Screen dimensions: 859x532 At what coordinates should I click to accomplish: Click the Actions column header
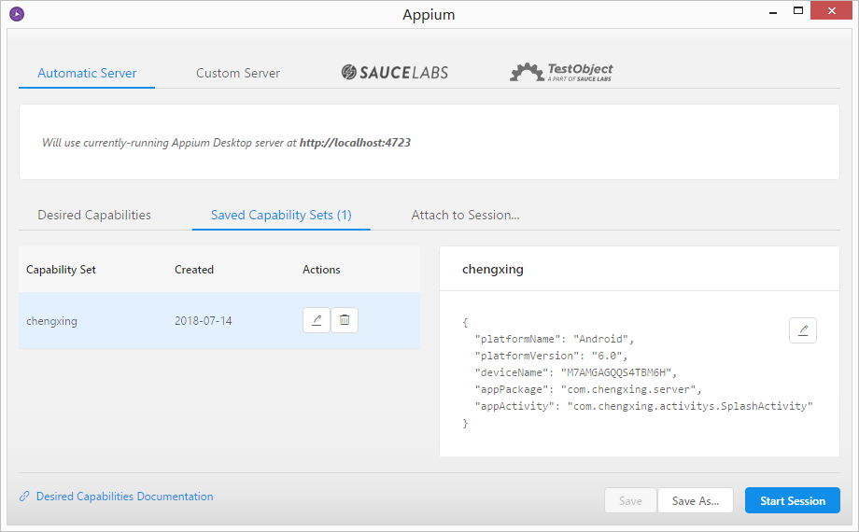click(321, 270)
